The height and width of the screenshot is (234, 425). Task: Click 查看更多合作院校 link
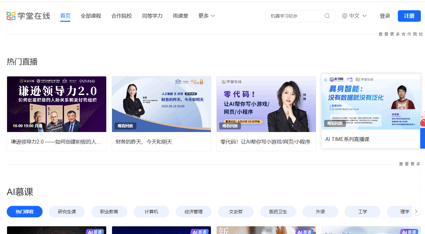(x=400, y=34)
